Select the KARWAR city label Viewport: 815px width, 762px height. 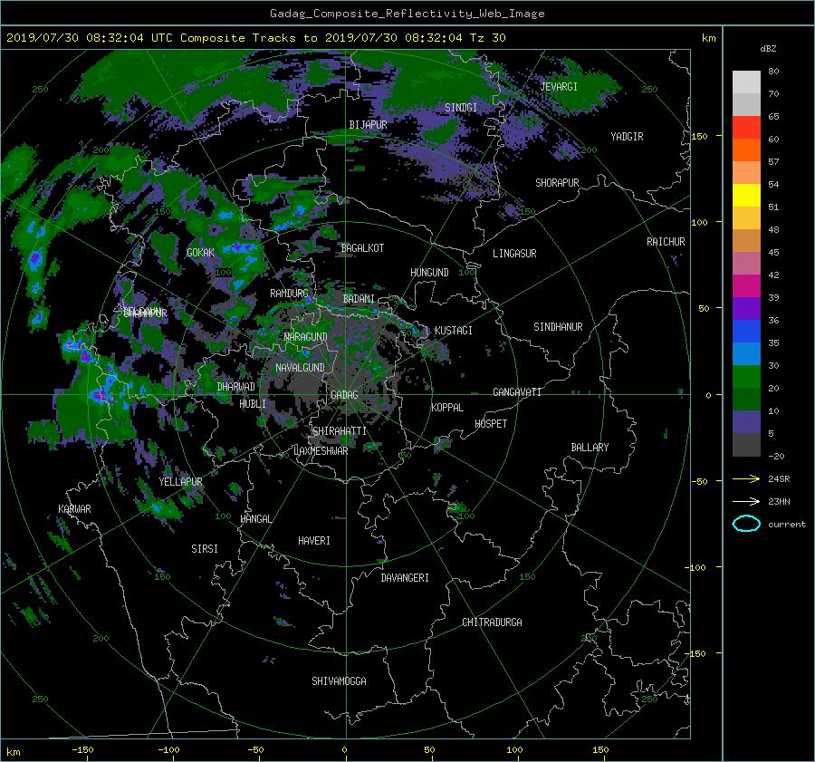point(74,509)
